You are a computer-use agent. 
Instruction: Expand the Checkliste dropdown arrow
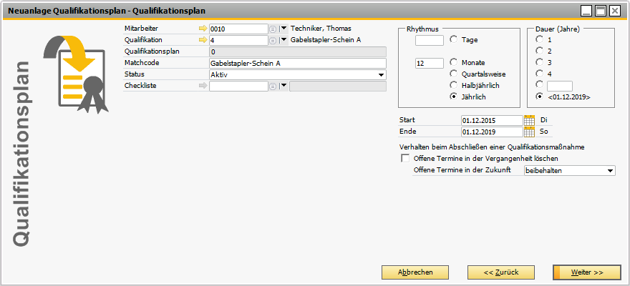[x=283, y=86]
